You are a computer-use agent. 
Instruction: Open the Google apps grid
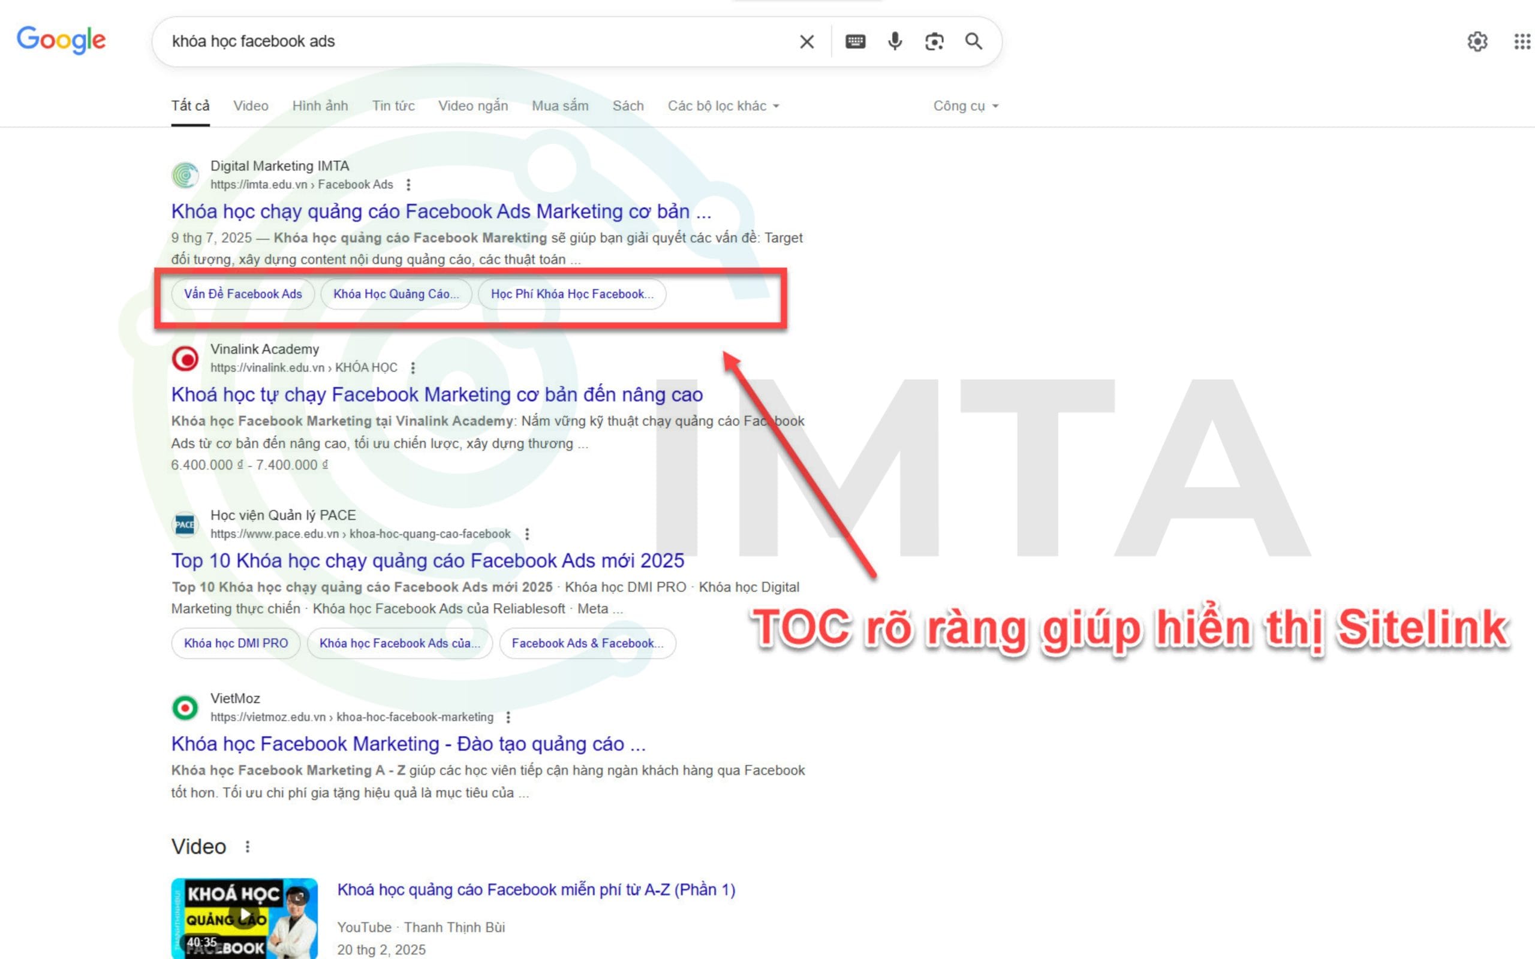pyautogui.click(x=1521, y=42)
